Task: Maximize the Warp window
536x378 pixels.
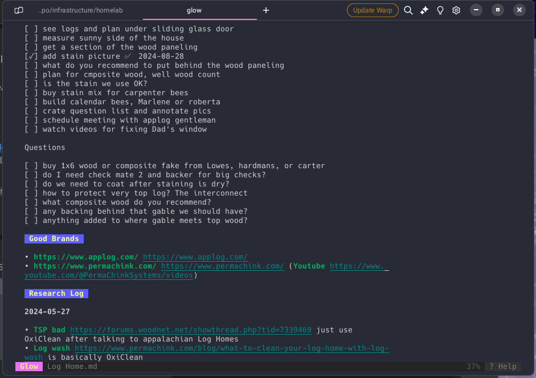Action: 498,10
